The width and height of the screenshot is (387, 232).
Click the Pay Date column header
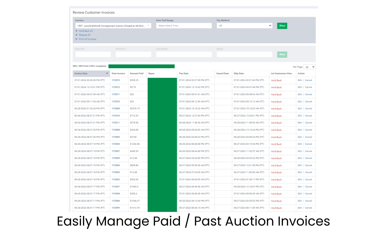pyautogui.click(x=184, y=73)
